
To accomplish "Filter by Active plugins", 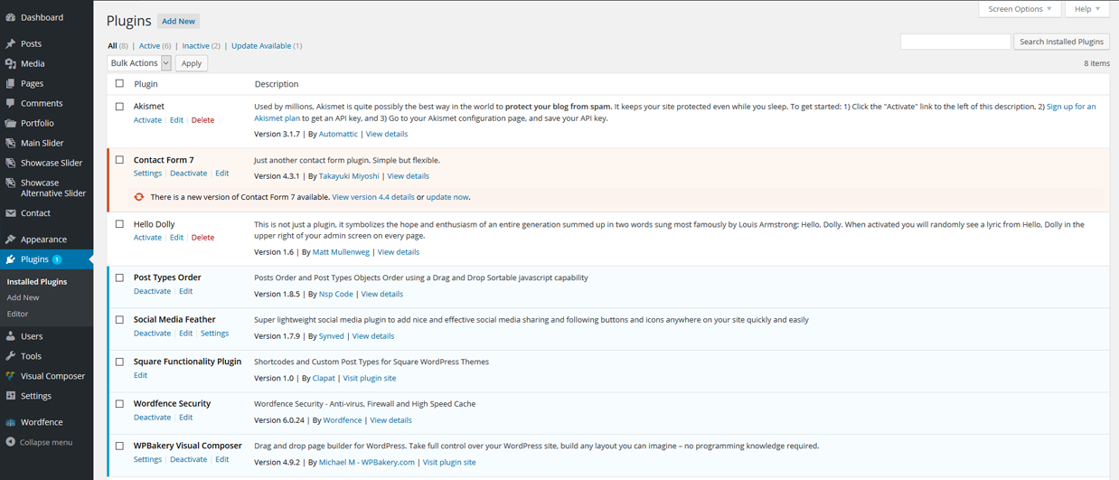I will click(149, 45).
